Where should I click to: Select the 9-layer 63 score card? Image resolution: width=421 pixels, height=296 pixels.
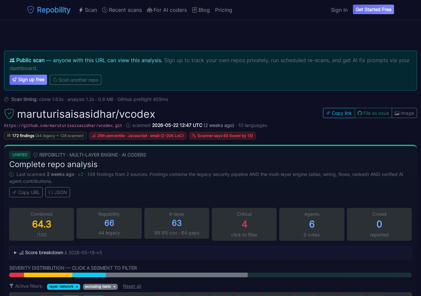[x=177, y=223]
